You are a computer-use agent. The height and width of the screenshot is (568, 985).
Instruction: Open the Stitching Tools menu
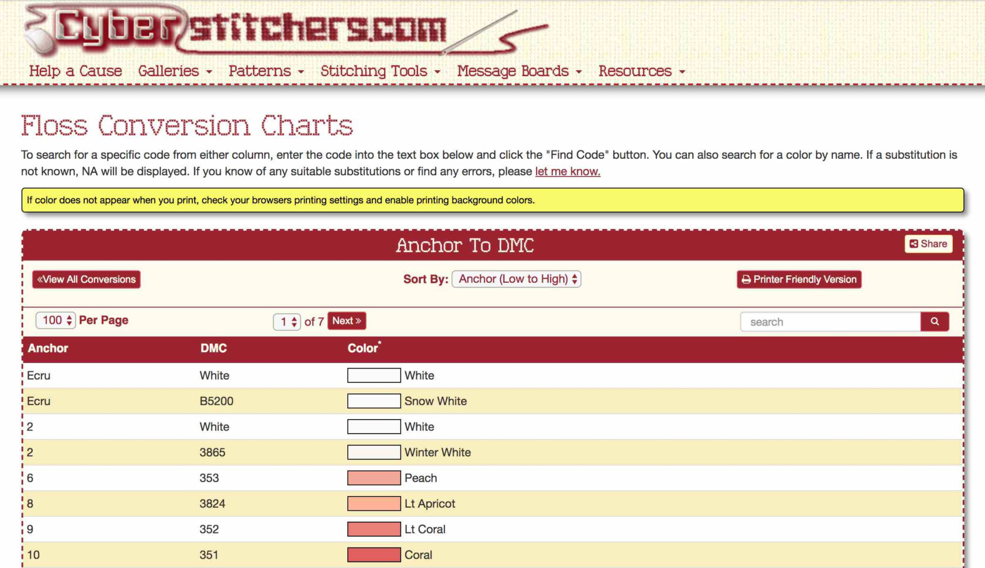tap(380, 71)
